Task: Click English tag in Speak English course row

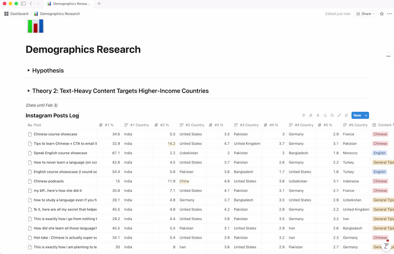Action: pyautogui.click(x=379, y=153)
